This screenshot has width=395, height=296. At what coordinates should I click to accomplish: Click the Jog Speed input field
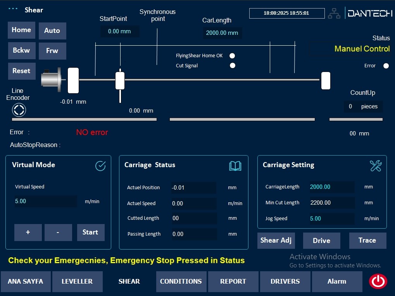pos(332,219)
